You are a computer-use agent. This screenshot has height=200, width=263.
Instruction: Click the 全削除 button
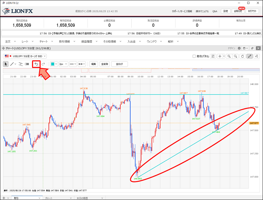click(104, 64)
